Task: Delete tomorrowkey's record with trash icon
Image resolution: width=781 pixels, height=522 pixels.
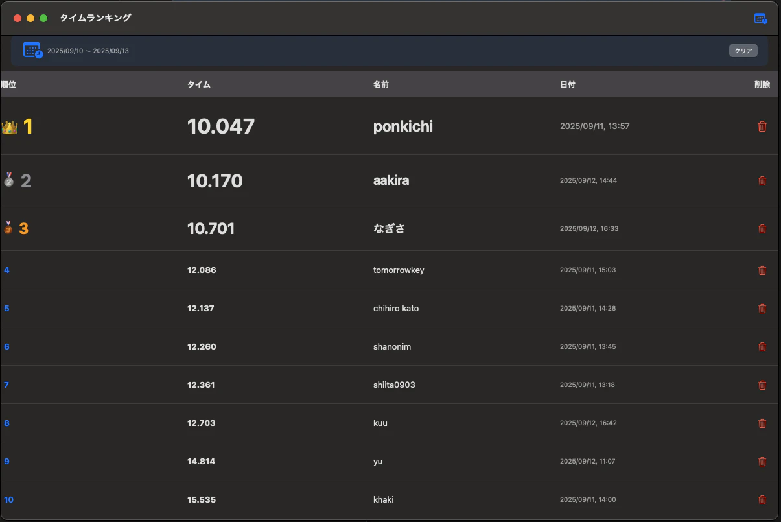Action: click(x=762, y=270)
